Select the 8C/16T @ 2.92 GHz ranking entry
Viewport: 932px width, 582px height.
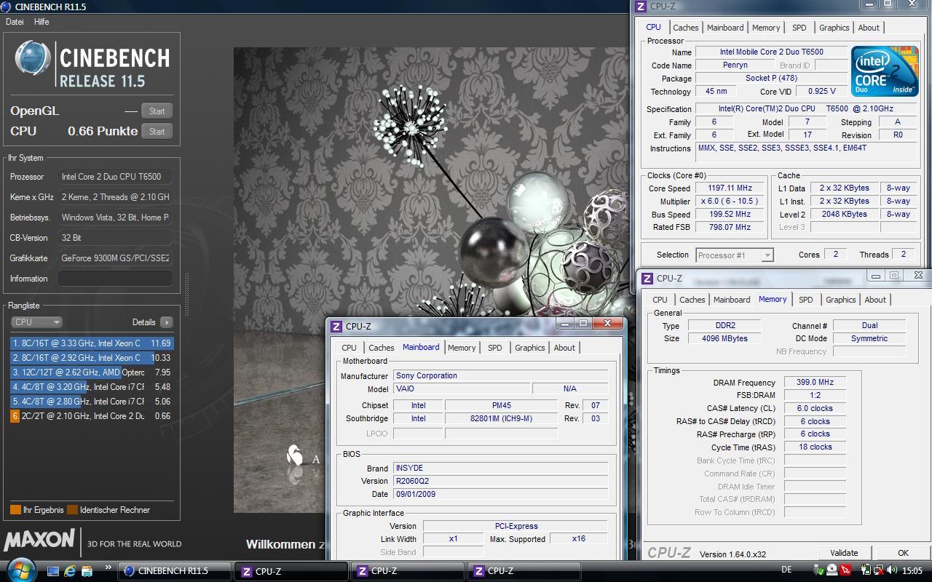[x=92, y=357]
